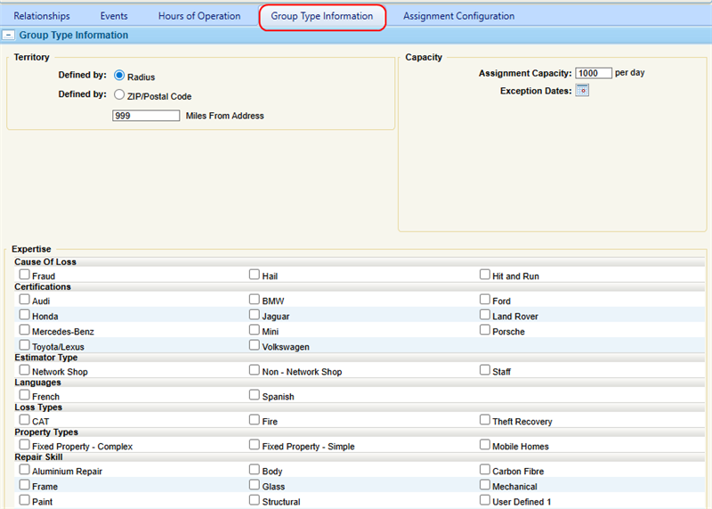Check the Fraud checkbox
Viewport: 712px width, 509px height.
click(x=25, y=274)
